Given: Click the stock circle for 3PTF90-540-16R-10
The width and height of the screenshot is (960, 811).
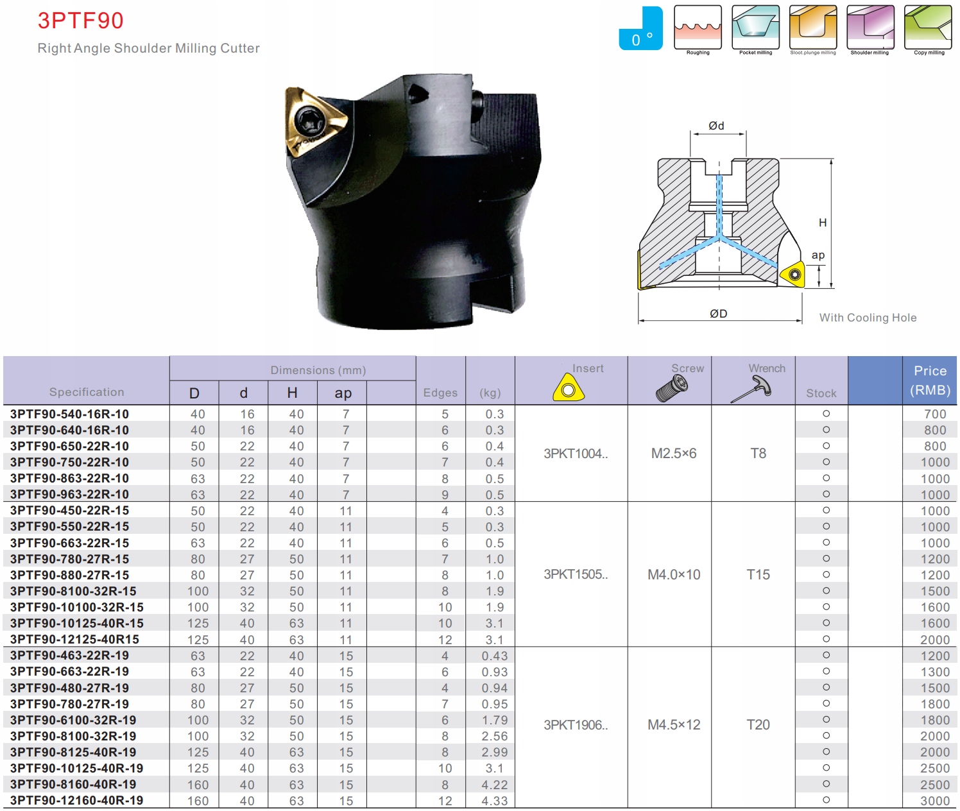Looking at the screenshot, I should point(826,414).
